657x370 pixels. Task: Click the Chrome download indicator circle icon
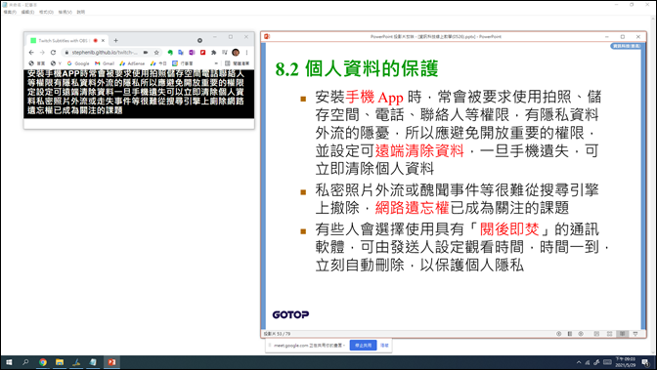click(199, 41)
